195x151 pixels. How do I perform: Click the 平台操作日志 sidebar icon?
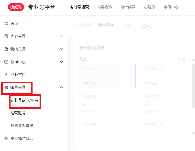[x=6, y=139]
